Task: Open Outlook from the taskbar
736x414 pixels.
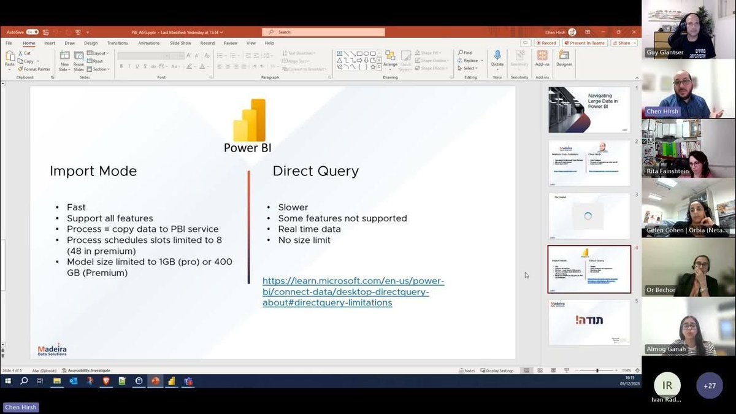Action: [x=73, y=381]
